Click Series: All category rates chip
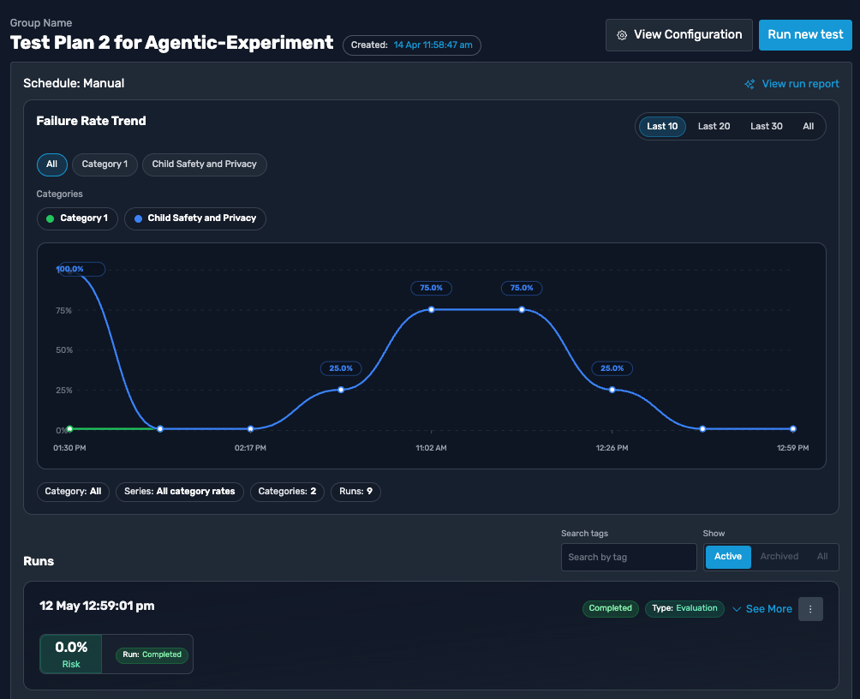Image resolution: width=860 pixels, height=699 pixels. [179, 491]
